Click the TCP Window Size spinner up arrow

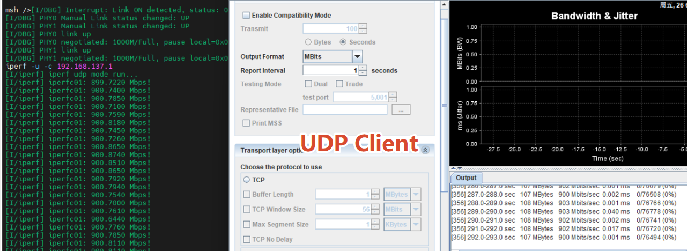tap(375, 206)
